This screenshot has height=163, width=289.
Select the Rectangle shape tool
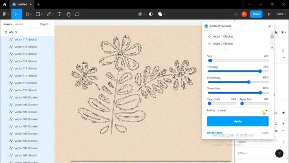click(x=37, y=14)
